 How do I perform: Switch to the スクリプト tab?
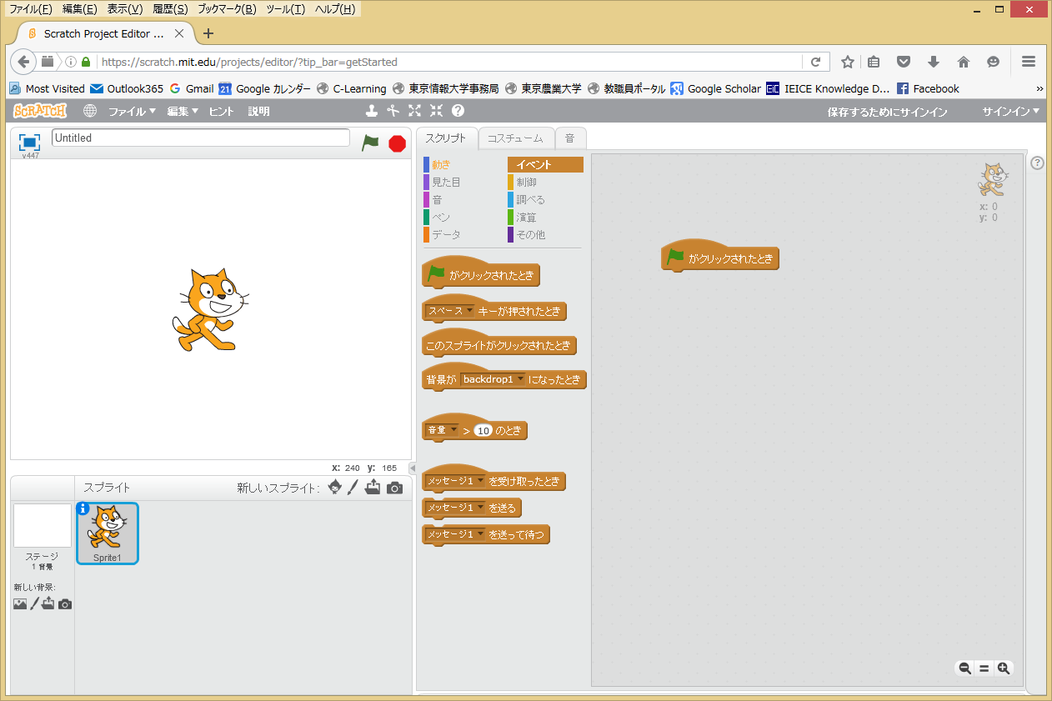click(446, 138)
